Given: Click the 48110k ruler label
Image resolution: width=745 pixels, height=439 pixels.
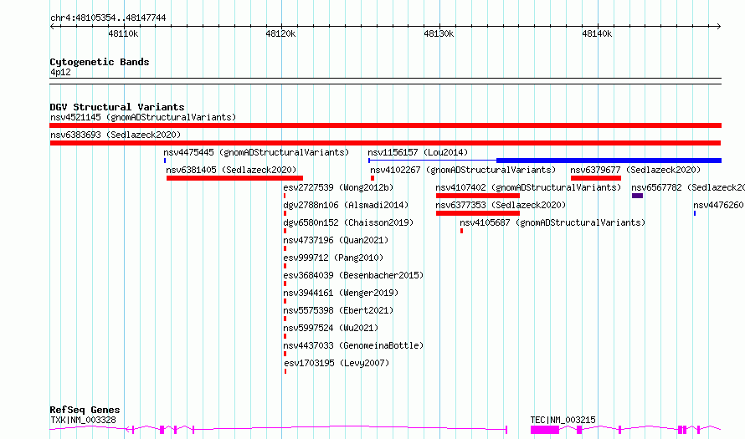Looking at the screenshot, I should [x=123, y=33].
